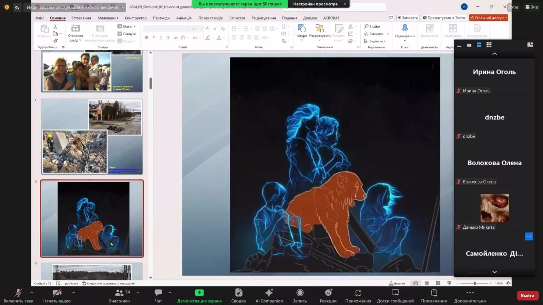Adjust the zoom slider in status bar
The width and height of the screenshot is (543, 305).
(x=475, y=283)
